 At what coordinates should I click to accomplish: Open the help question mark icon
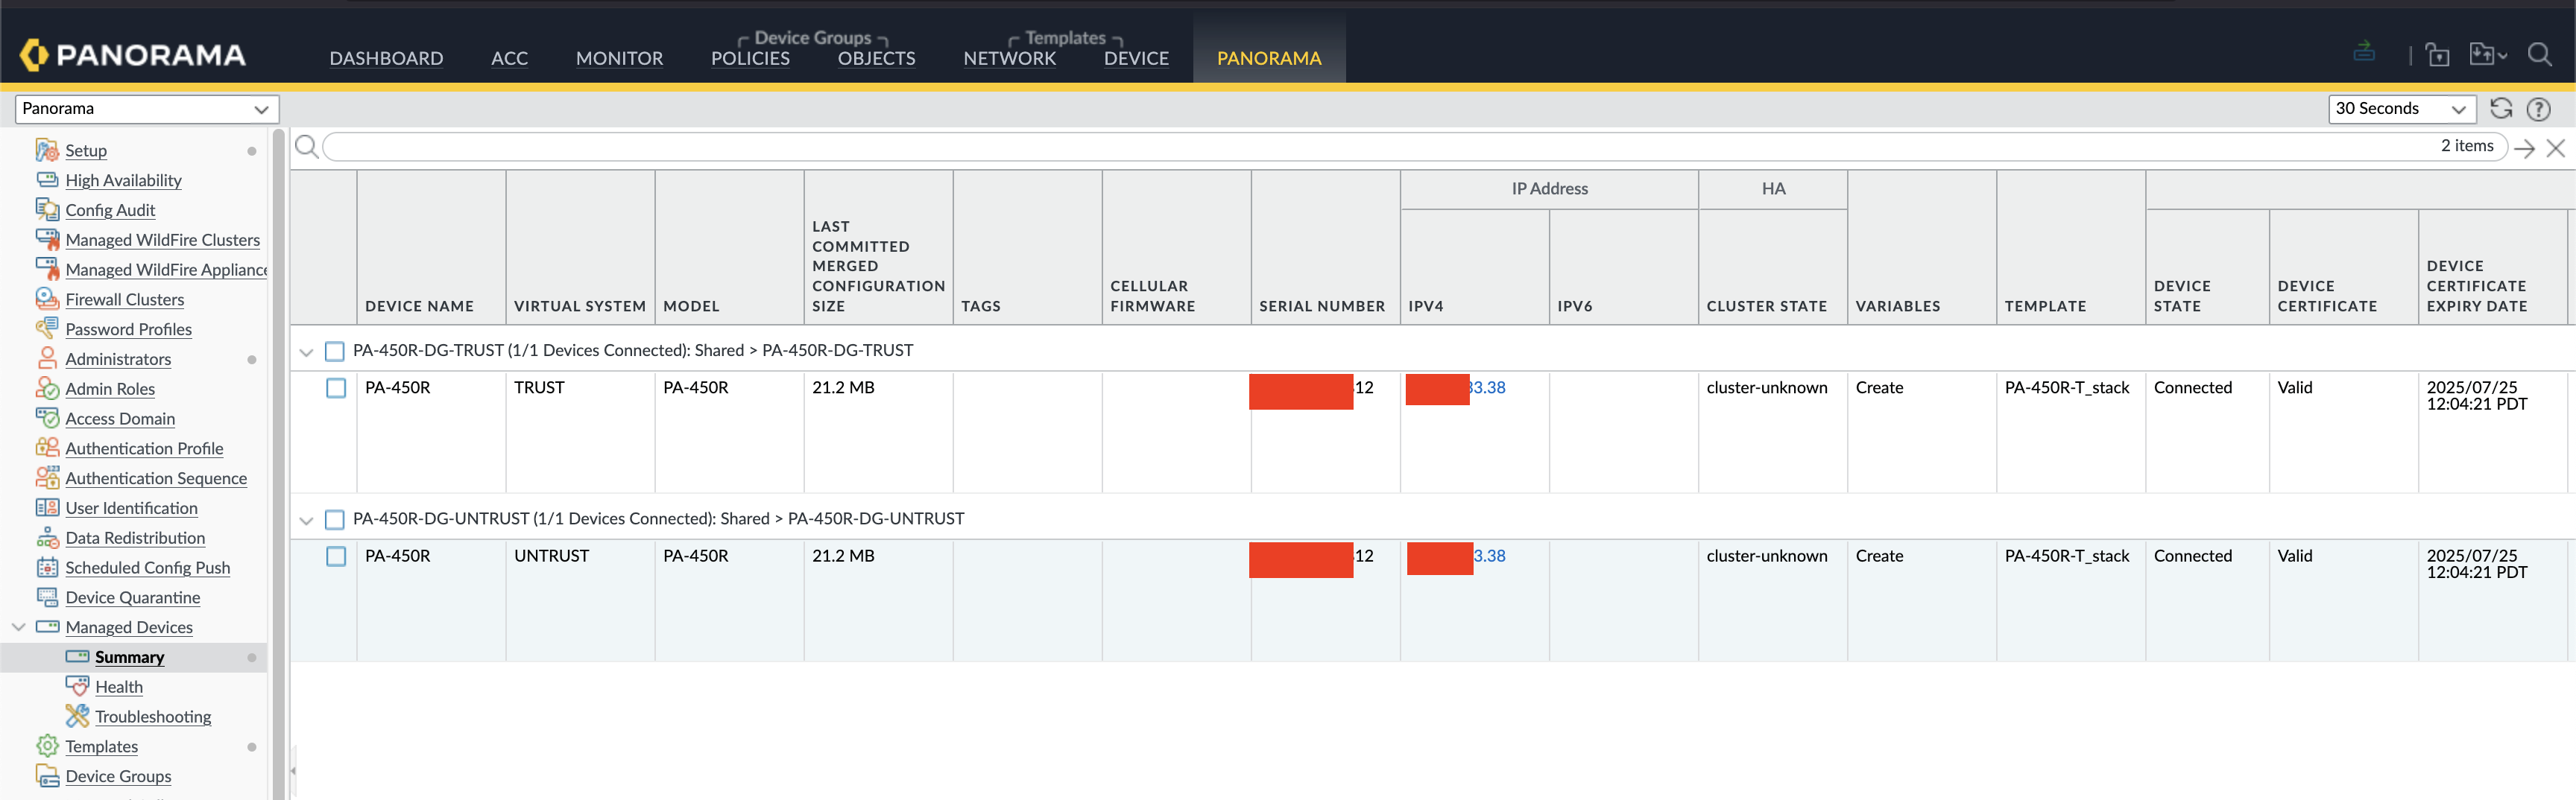pyautogui.click(x=2538, y=109)
